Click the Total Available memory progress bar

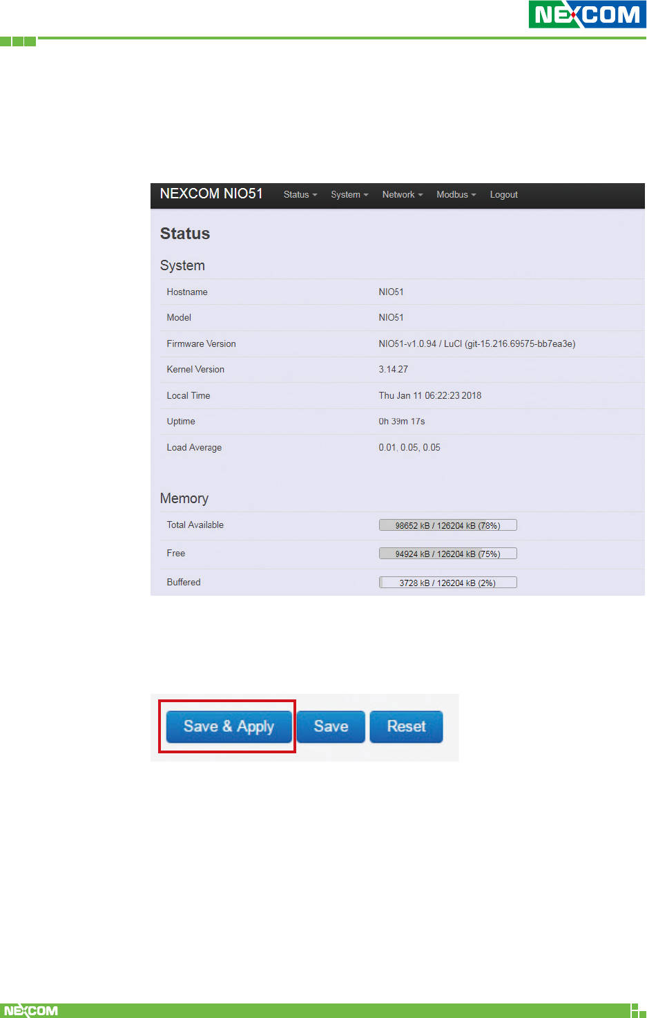coord(448,525)
